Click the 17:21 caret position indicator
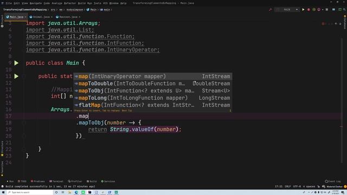 coord(278,186)
